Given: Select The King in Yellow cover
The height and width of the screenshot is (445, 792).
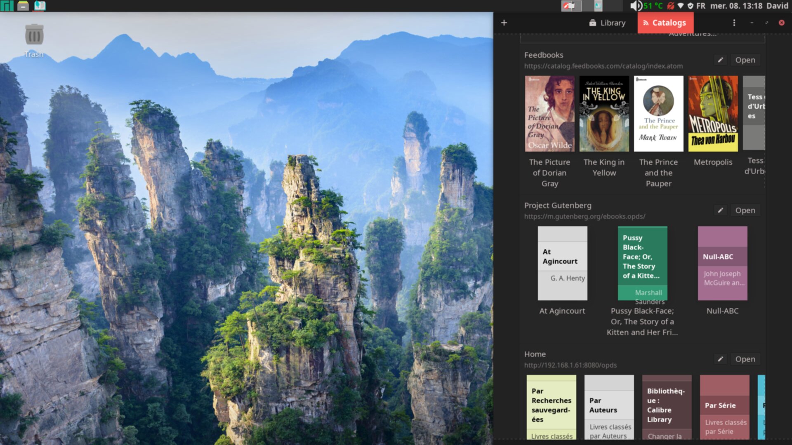Looking at the screenshot, I should click(604, 113).
